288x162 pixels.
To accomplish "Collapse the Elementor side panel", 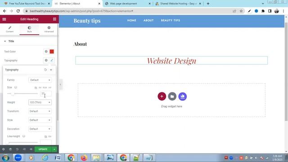I will [60, 85].
